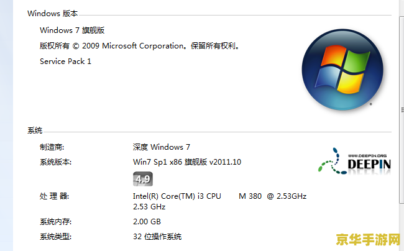Click the 32 位操作系统 system type value

click(x=157, y=237)
